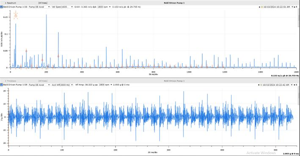300x156 pixels.
Task: Click the 20 ms/div axis label
Action: pyautogui.click(x=152, y=152)
